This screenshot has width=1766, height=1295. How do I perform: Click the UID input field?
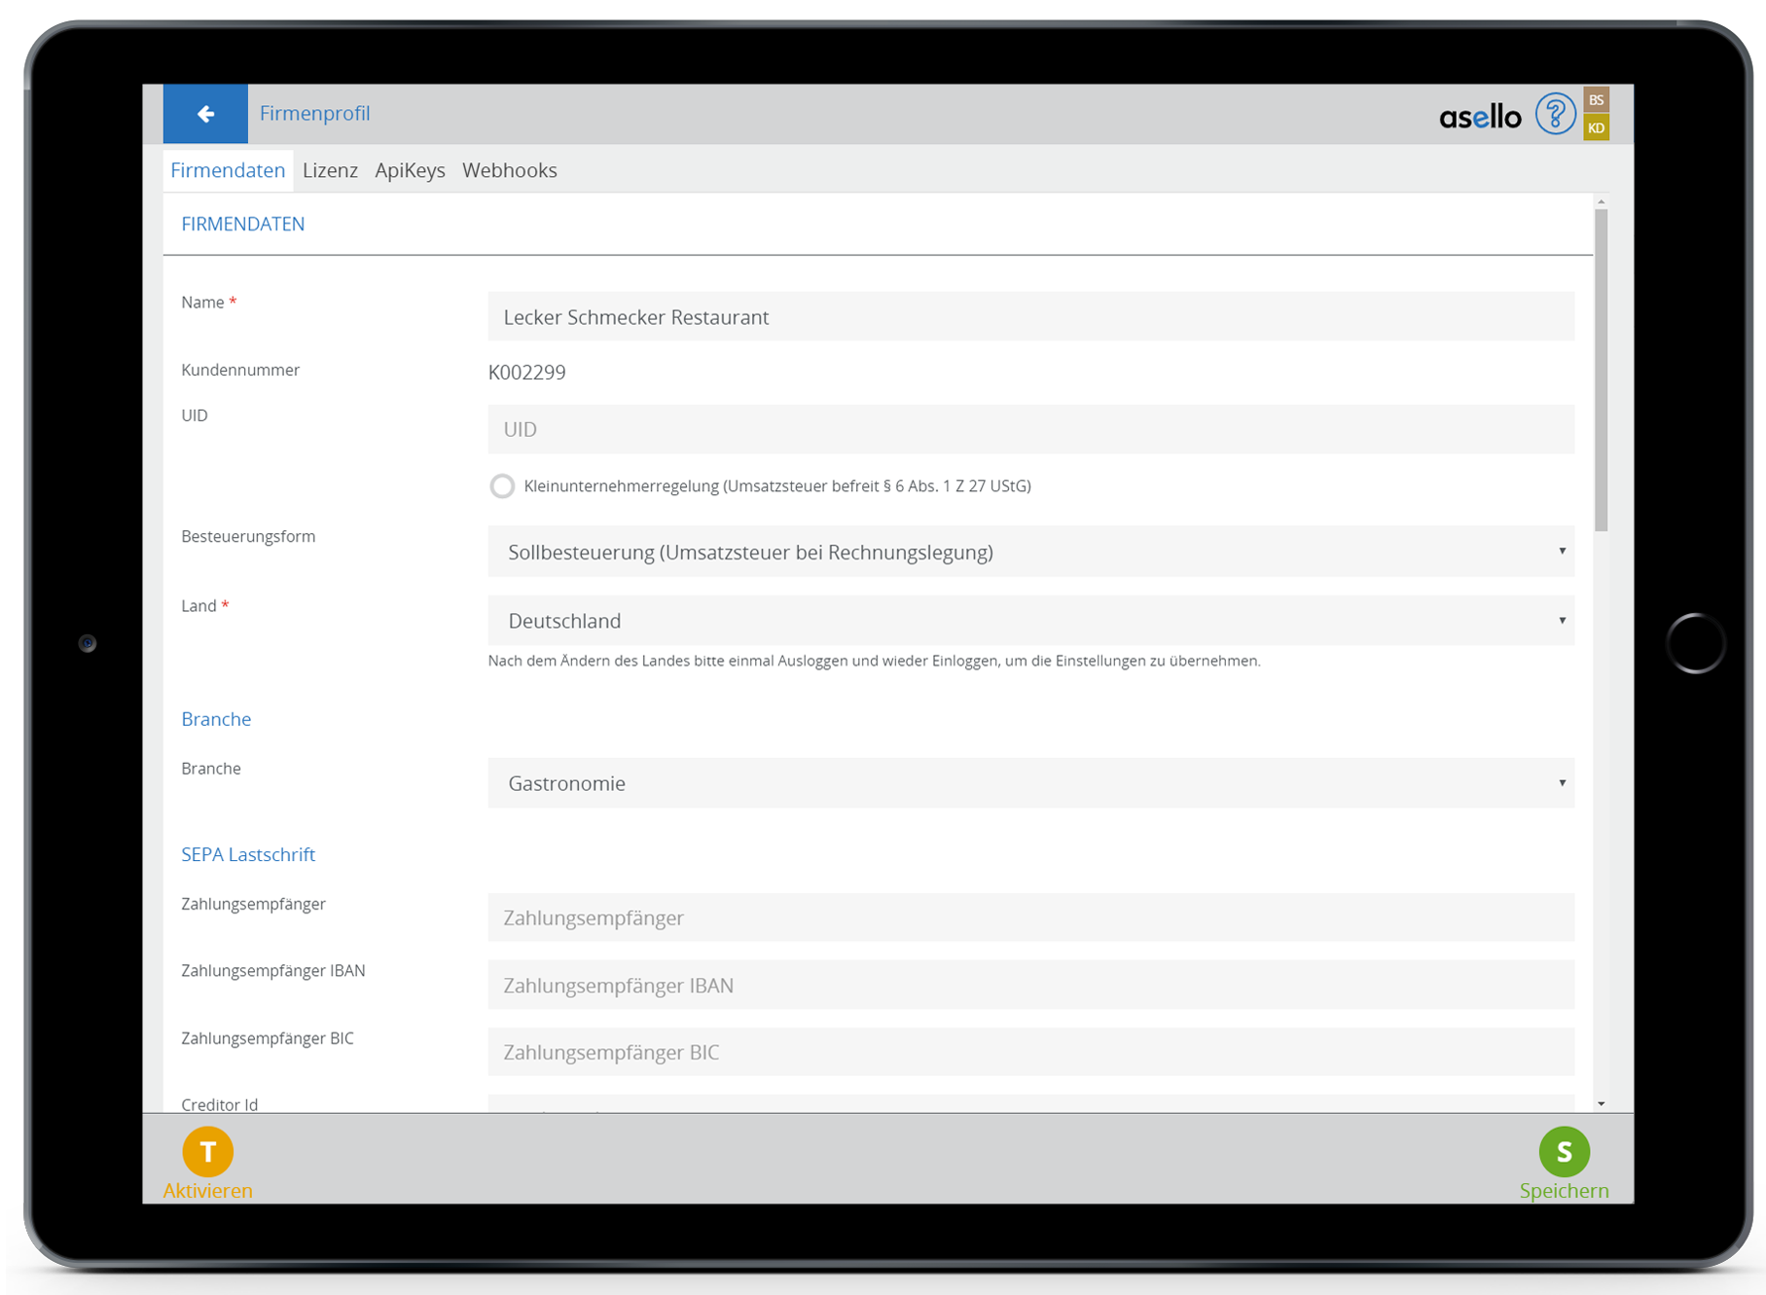tap(1030, 429)
